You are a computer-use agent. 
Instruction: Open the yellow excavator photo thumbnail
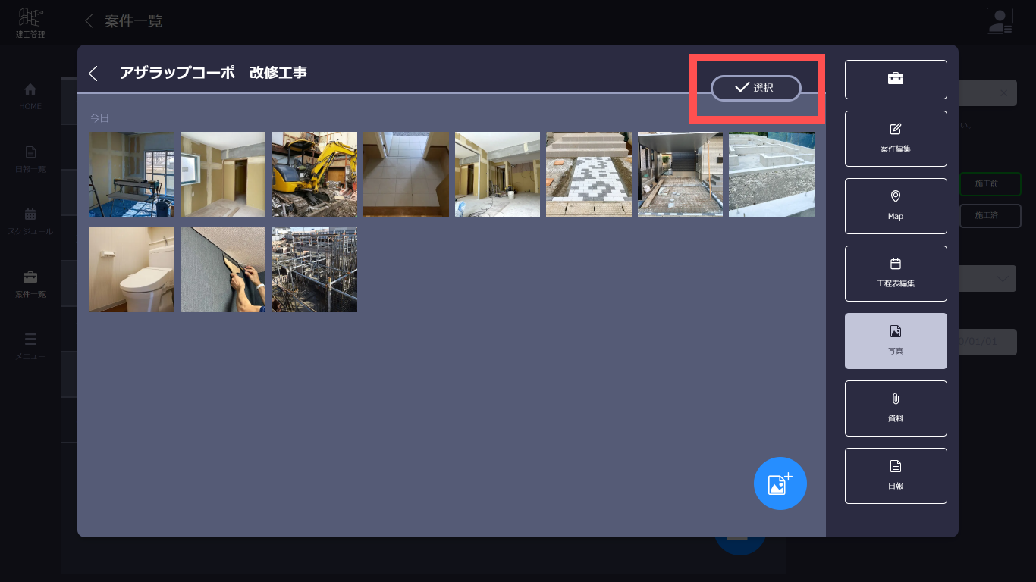pos(314,174)
